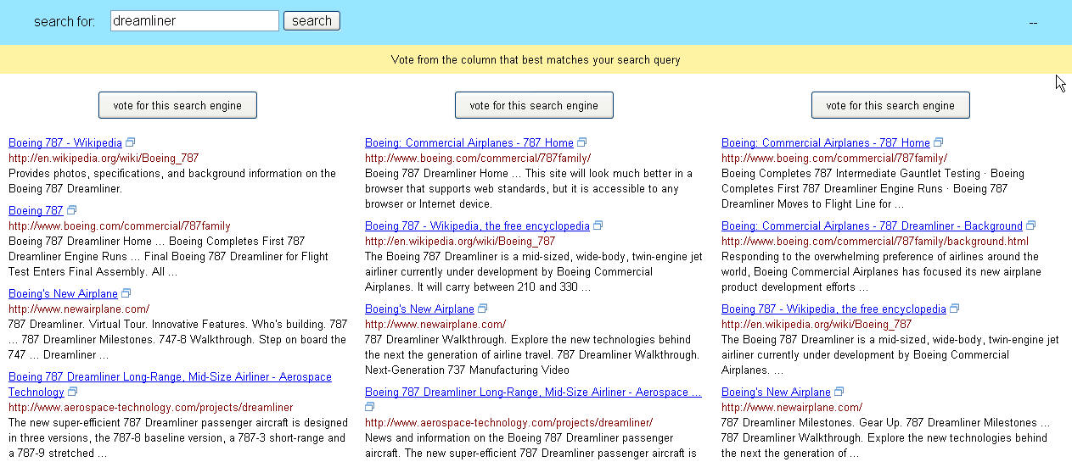This screenshot has width=1072, height=462.
Task: Click new-window icon after left column 'Aerospace Technology' link
Action: pyautogui.click(x=73, y=392)
